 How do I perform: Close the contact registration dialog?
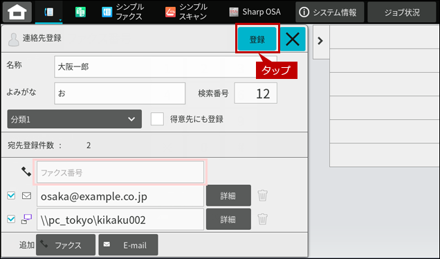point(293,39)
